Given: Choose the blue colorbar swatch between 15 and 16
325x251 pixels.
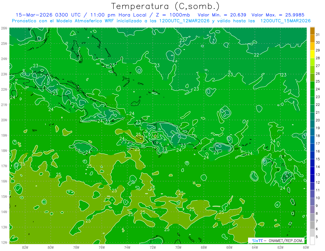Looking at the screenshot, I should (x=312, y=155).
